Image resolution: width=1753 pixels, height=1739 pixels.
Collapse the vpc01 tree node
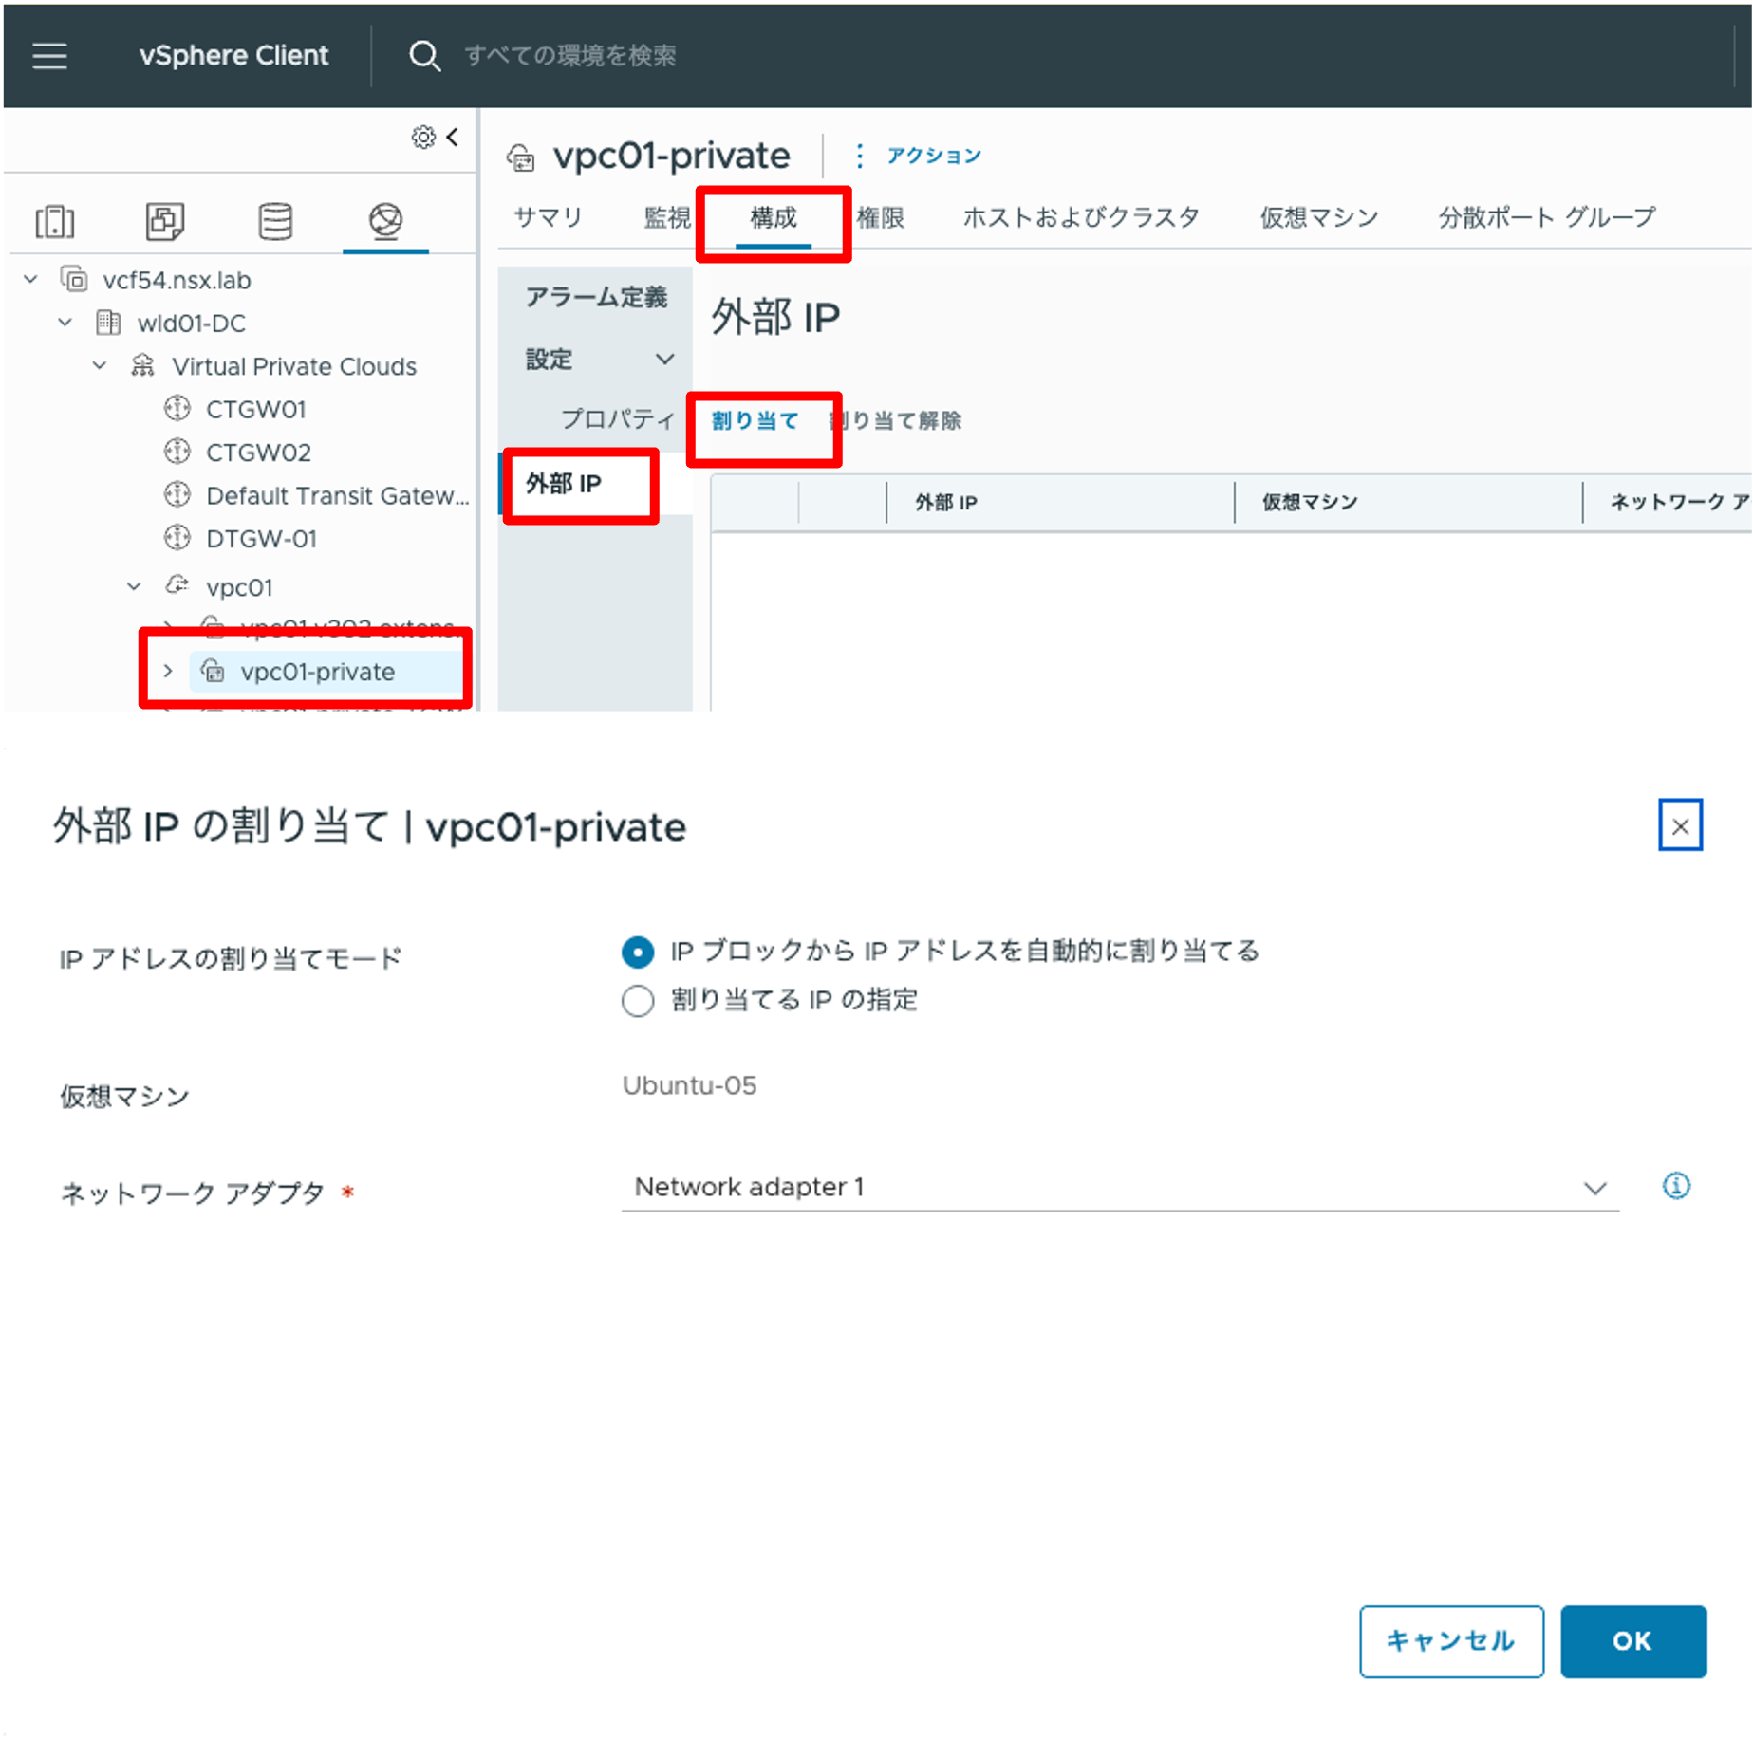[134, 586]
